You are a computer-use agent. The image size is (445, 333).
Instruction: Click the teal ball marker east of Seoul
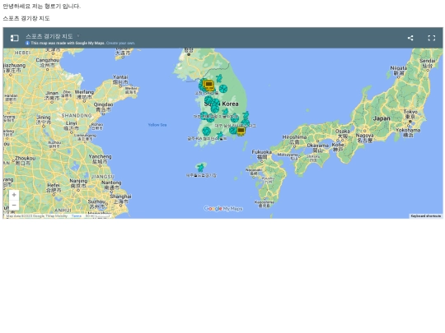pyautogui.click(x=223, y=89)
